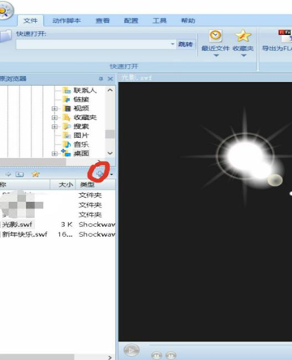The height and width of the screenshot is (360, 292).
Task: Click the 导出为FLA export icon
Action: click(286, 36)
